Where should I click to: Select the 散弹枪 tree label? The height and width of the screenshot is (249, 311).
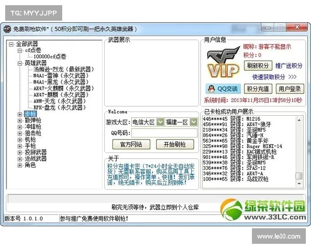pos(33,120)
